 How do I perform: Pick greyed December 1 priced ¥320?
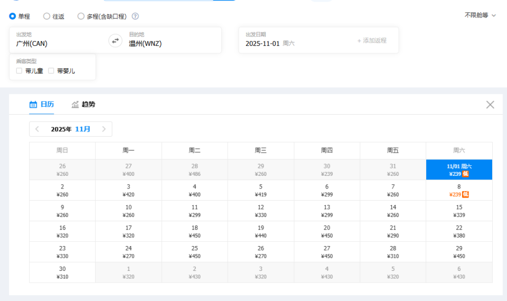(128, 272)
